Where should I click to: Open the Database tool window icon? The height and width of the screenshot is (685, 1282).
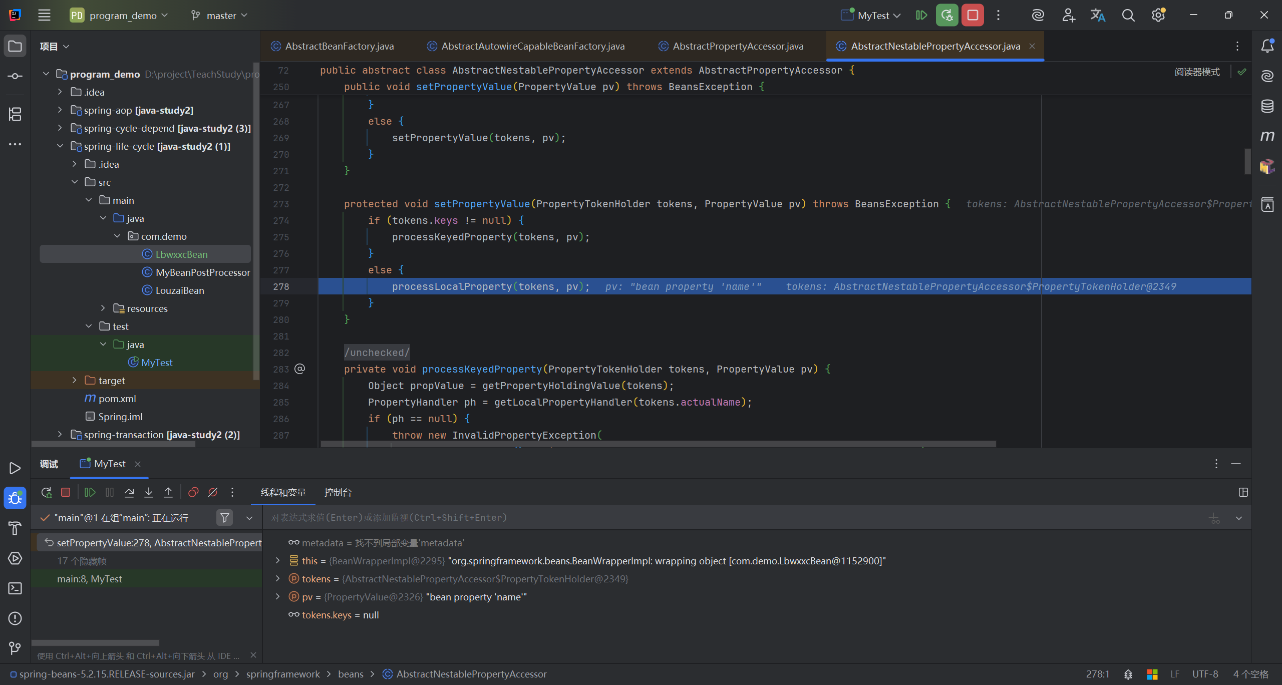pyautogui.click(x=1267, y=106)
